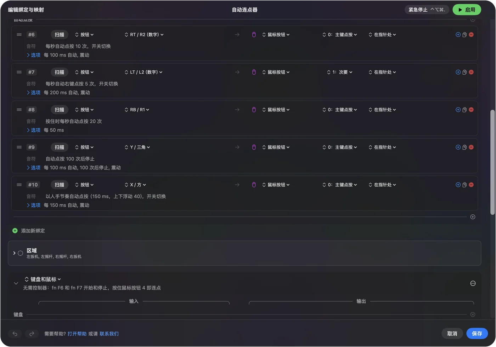Click the circled X on the 键盘 row
The width and height of the screenshot is (496, 347).
point(473,314)
